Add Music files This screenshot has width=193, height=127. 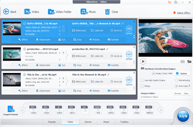88,12
